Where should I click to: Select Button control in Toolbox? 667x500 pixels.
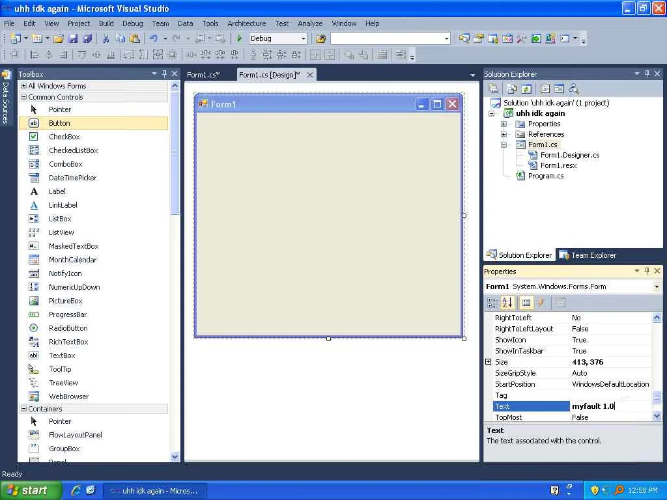(94, 123)
